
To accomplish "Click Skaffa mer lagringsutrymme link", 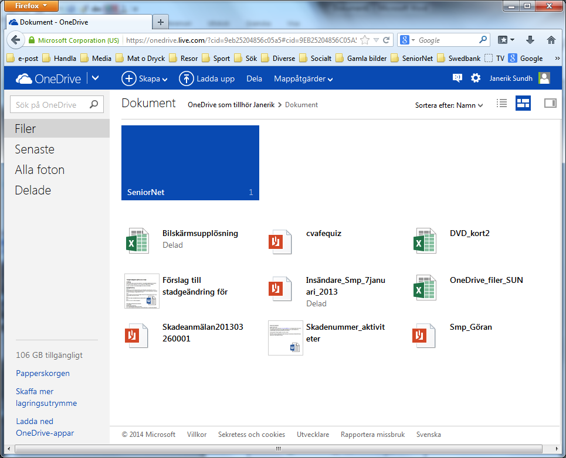I will tap(46, 397).
